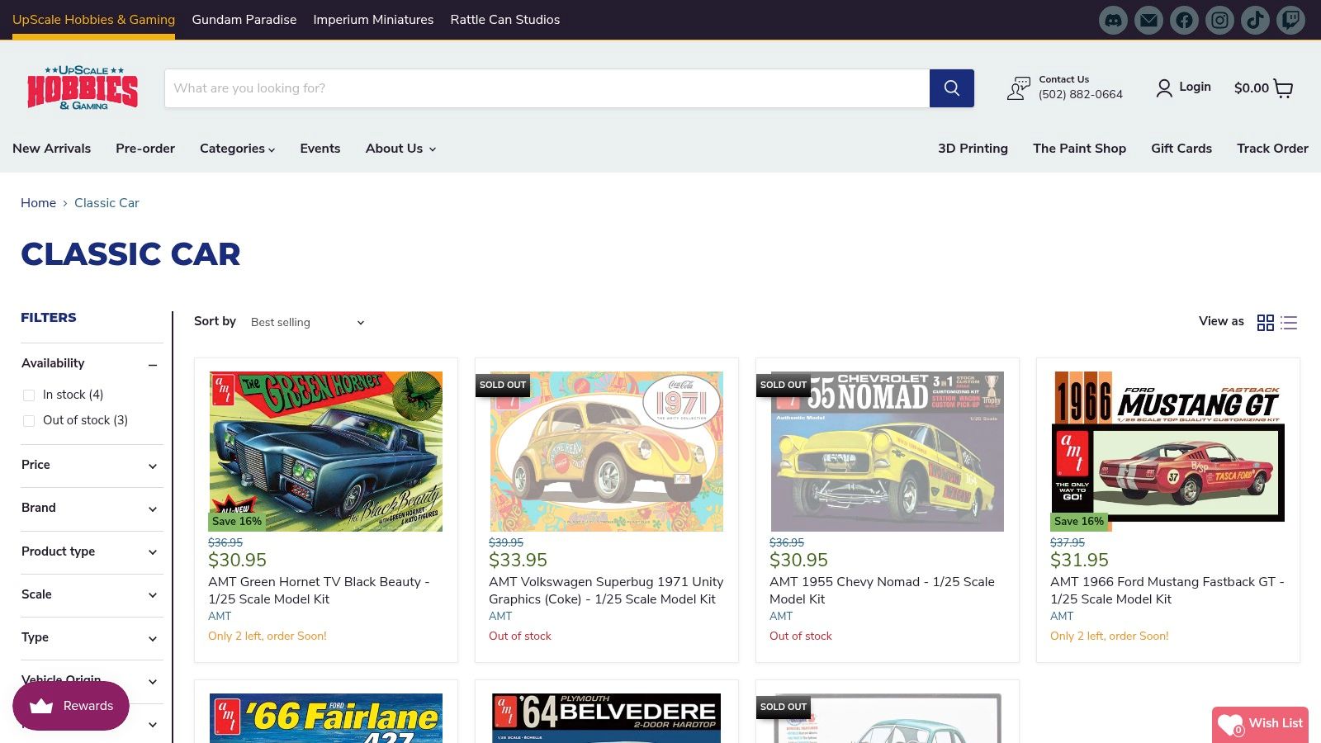This screenshot has height=743, width=1321.
Task: Click the '64 Plymouth Belvedere box art thumbnail
Action: pos(607,718)
